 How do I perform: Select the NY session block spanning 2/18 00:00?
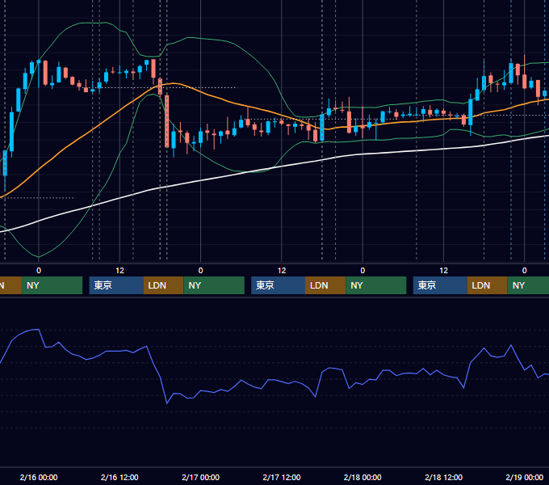pos(376,285)
